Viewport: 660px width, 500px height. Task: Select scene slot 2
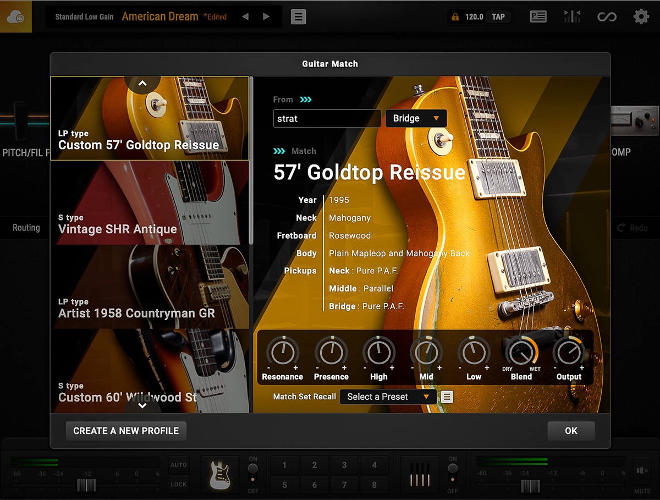[x=315, y=465]
